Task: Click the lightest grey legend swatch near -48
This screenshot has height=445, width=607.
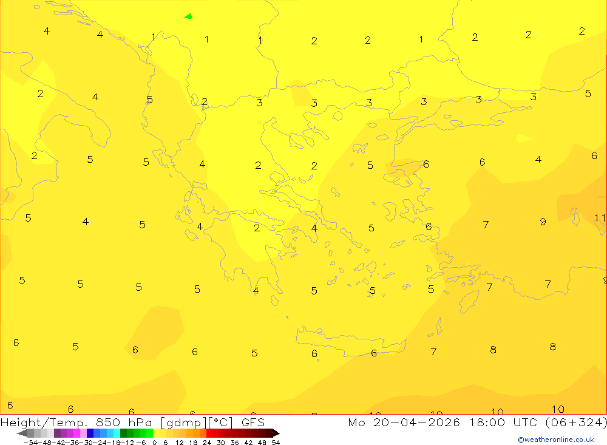Action: tap(50, 433)
